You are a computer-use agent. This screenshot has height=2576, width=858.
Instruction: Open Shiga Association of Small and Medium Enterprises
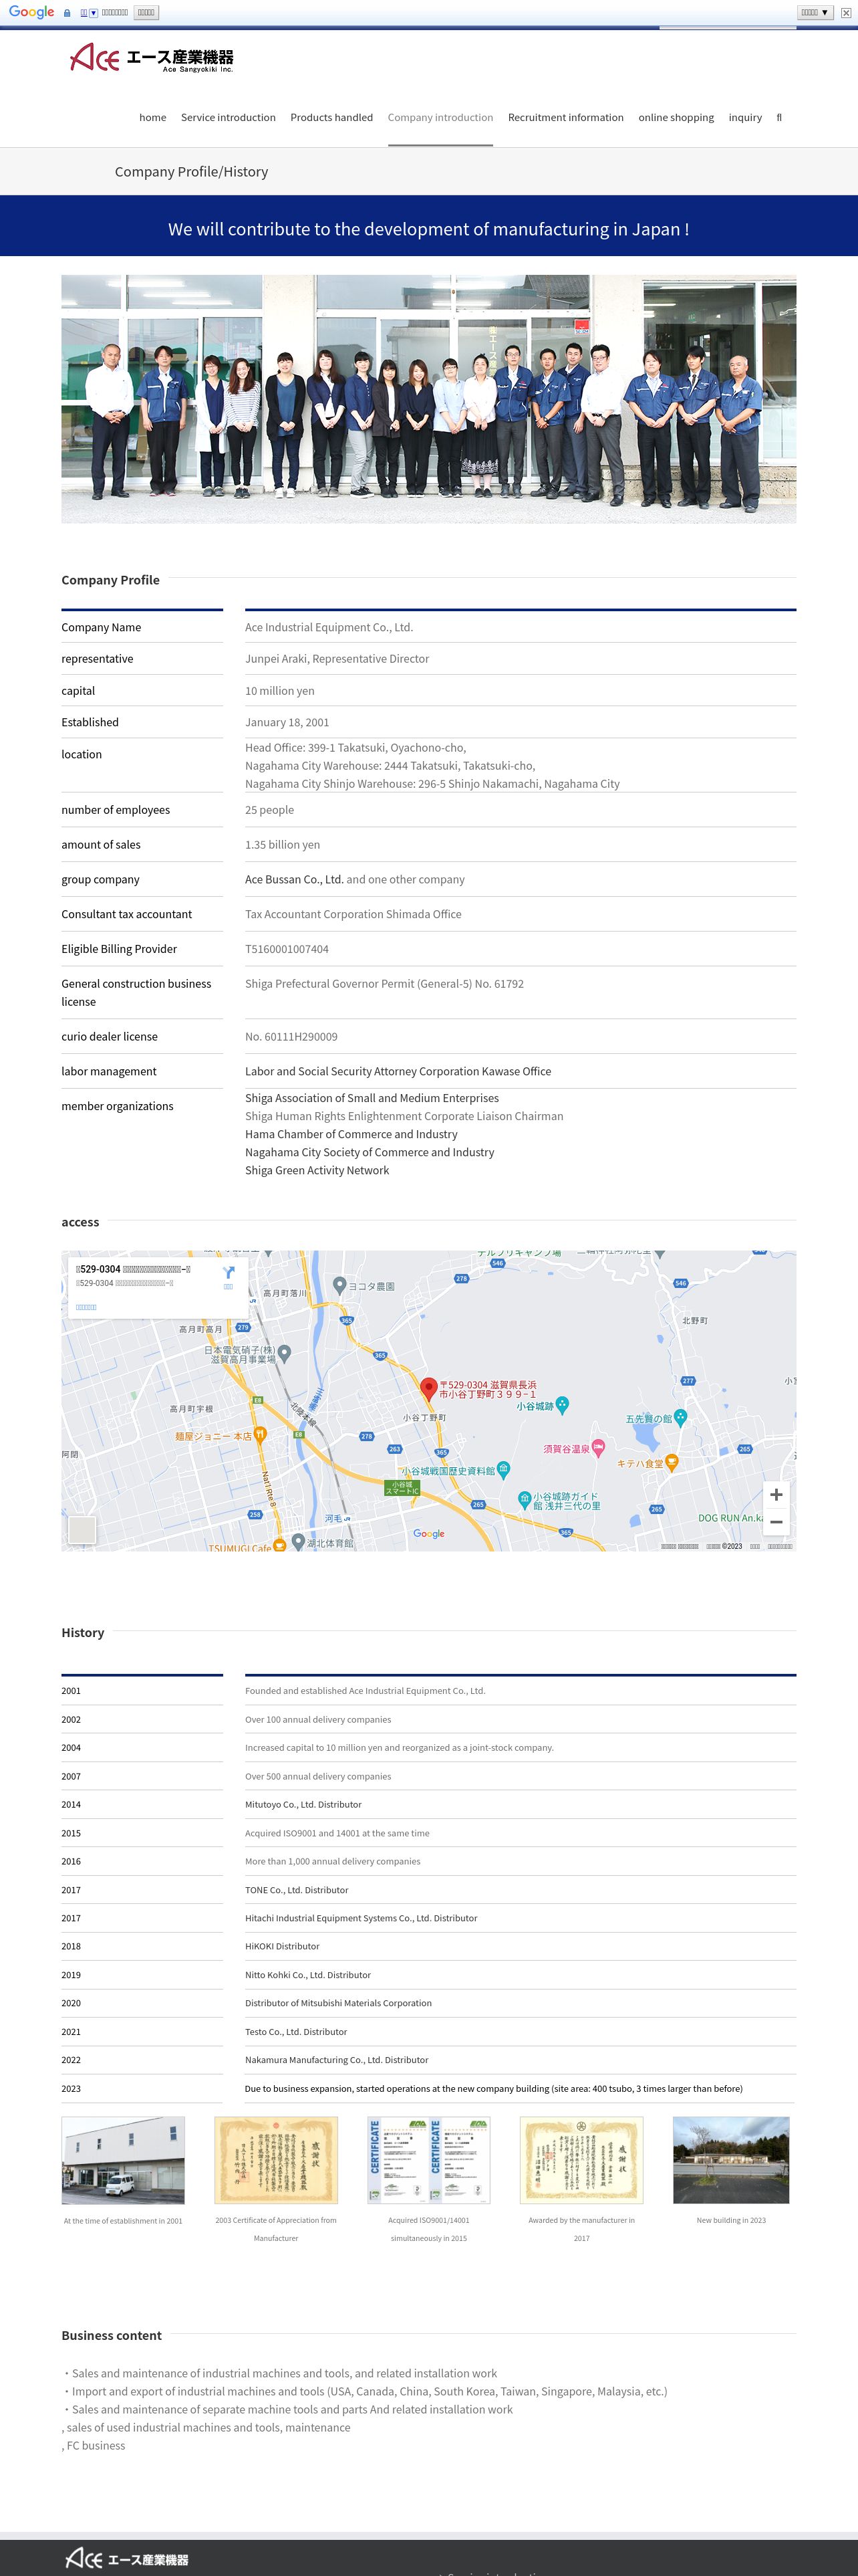(372, 1098)
